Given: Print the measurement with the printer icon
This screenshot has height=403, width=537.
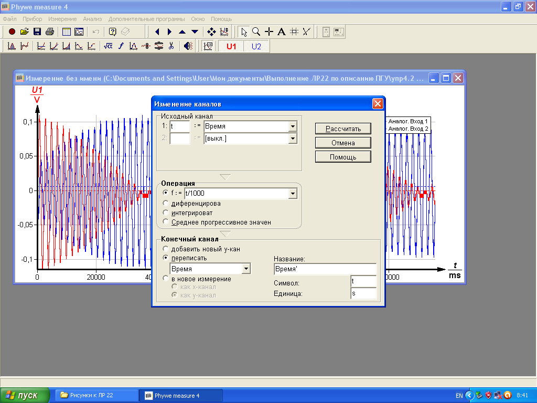Looking at the screenshot, I should pyautogui.click(x=50, y=32).
